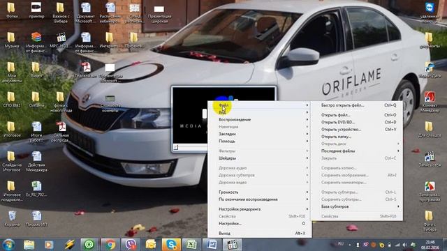Select Настройки... in context menu
The height and width of the screenshot is (251, 447).
click(260, 223)
